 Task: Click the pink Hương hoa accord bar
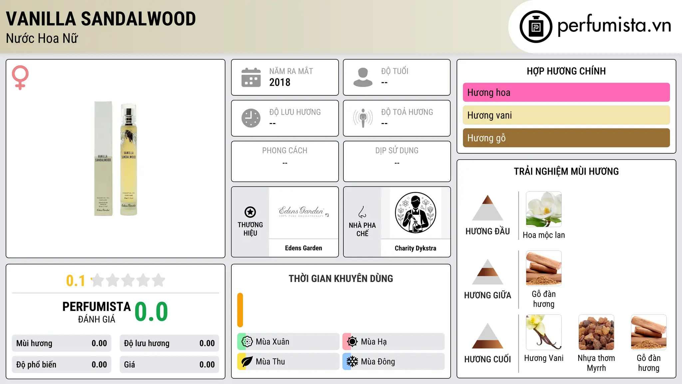(x=566, y=92)
